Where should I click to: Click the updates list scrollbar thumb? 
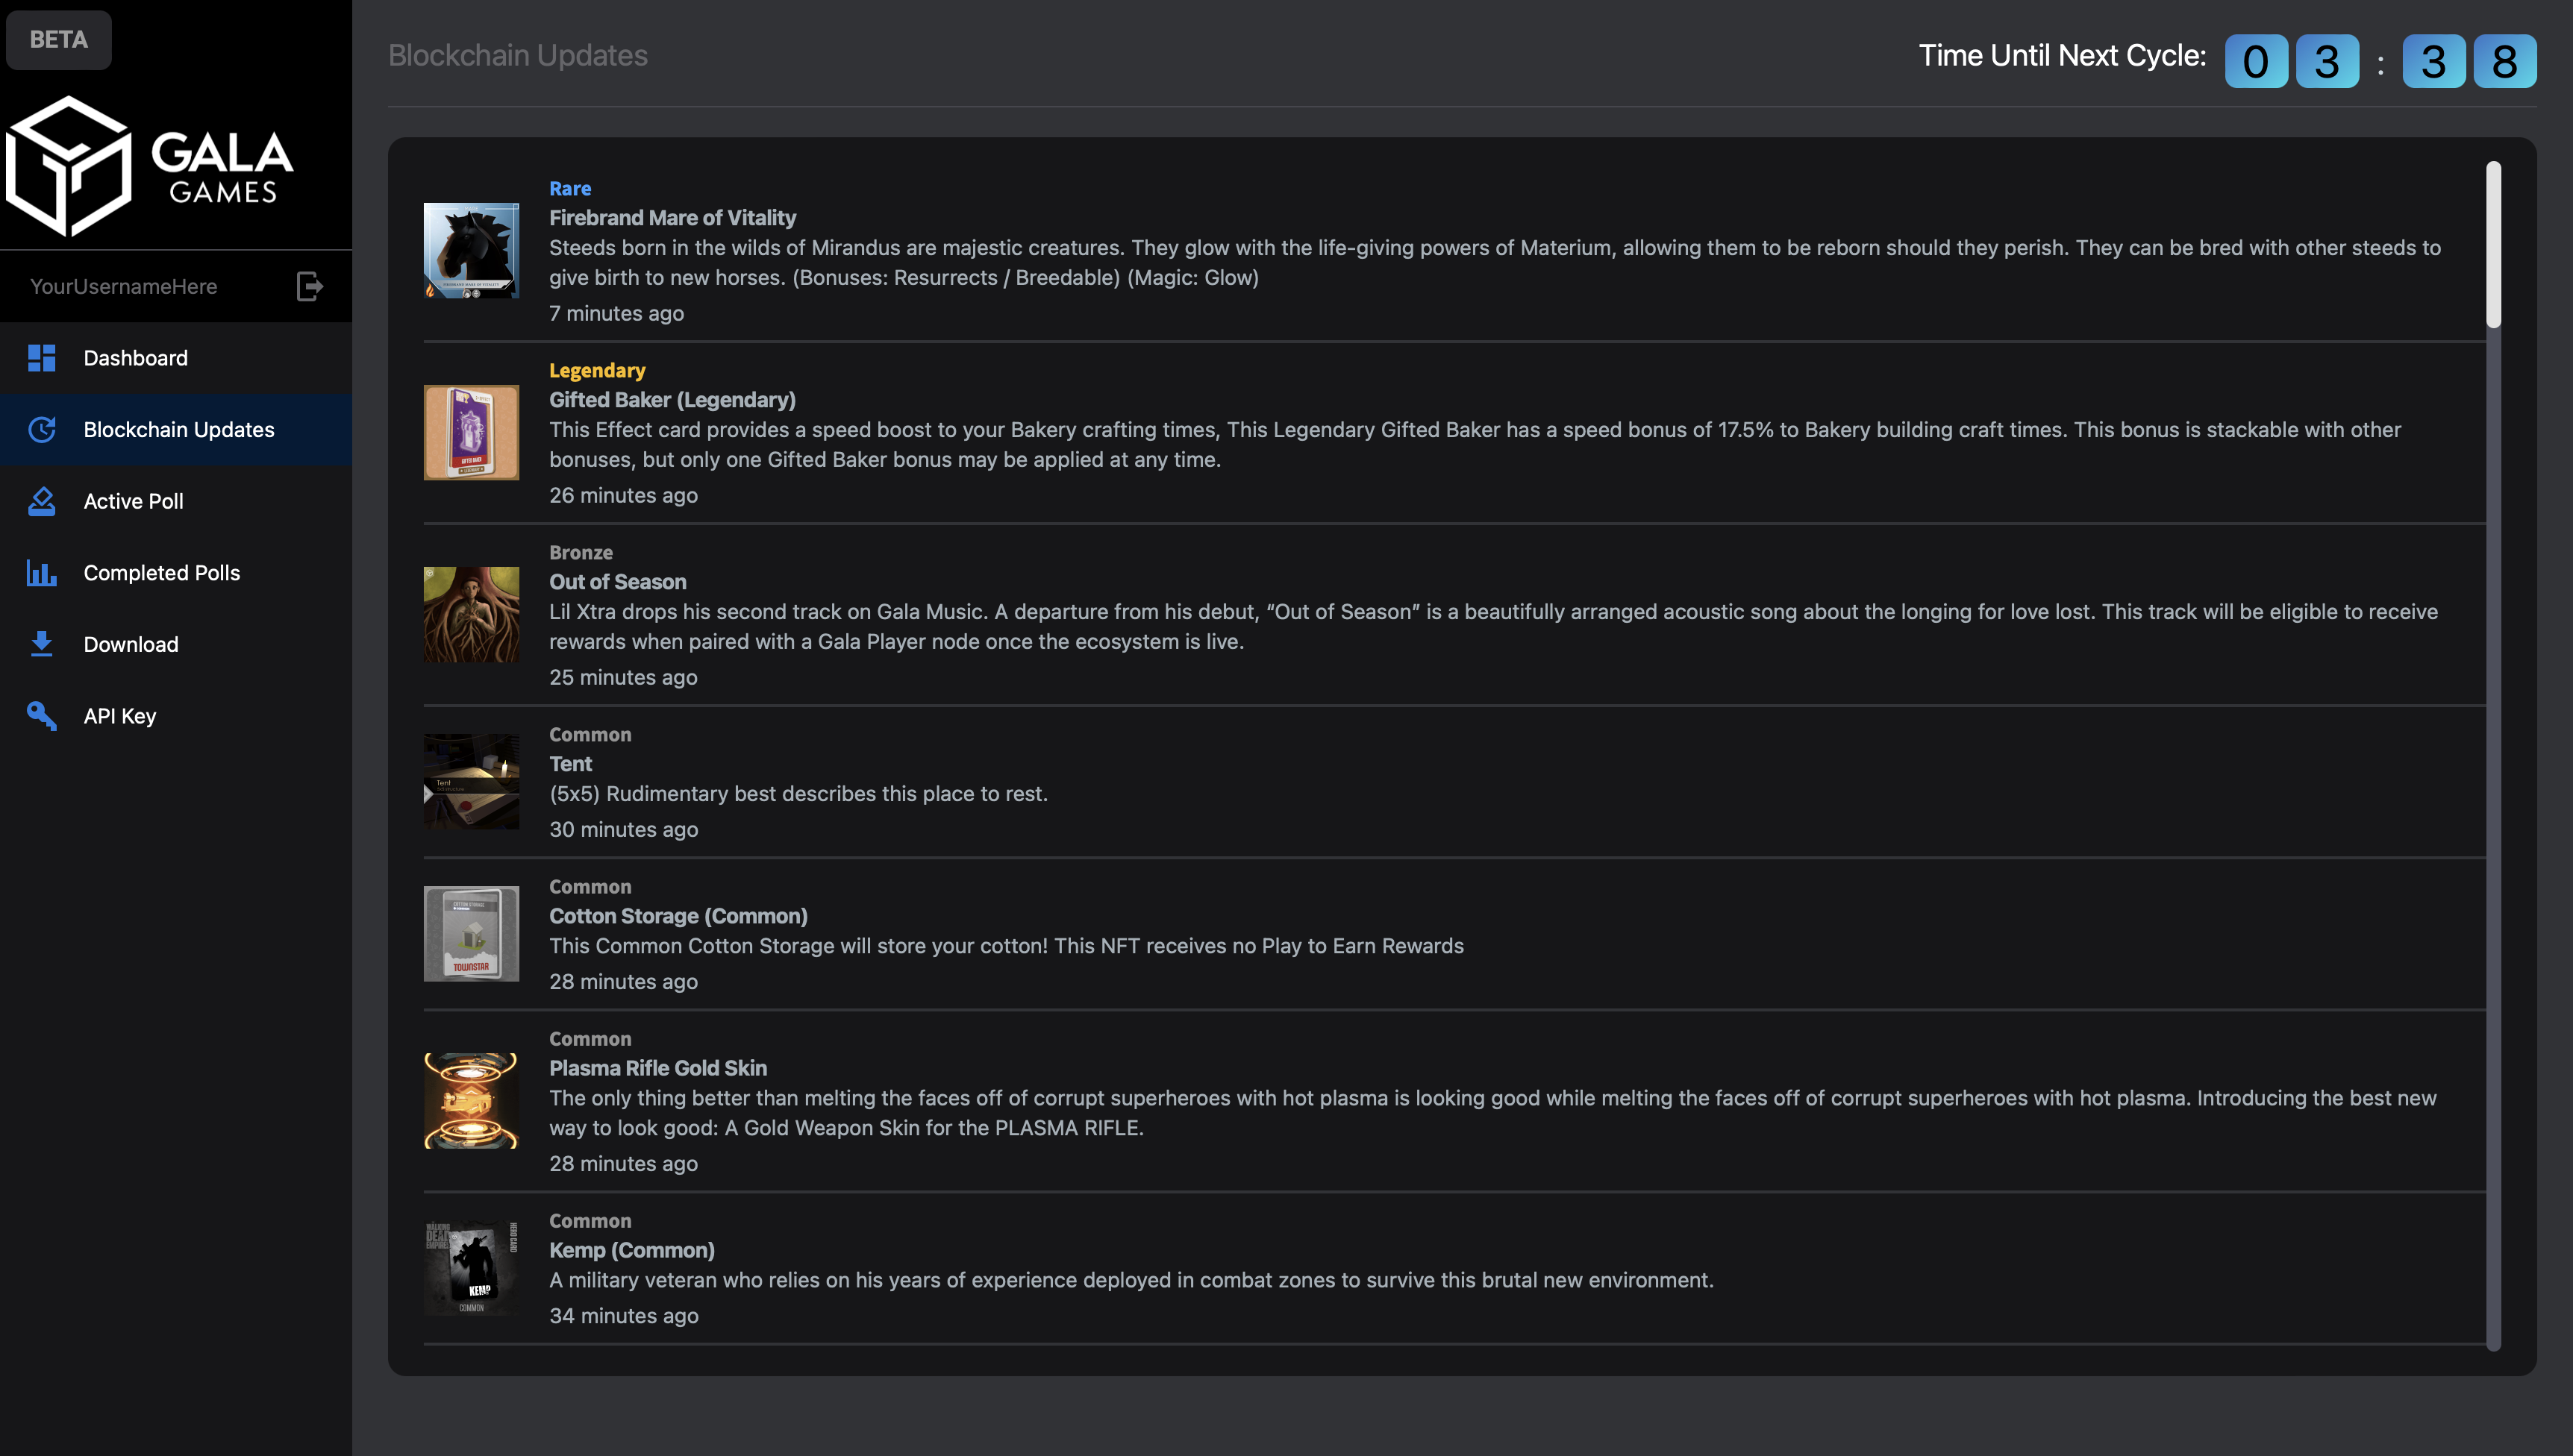click(2494, 244)
